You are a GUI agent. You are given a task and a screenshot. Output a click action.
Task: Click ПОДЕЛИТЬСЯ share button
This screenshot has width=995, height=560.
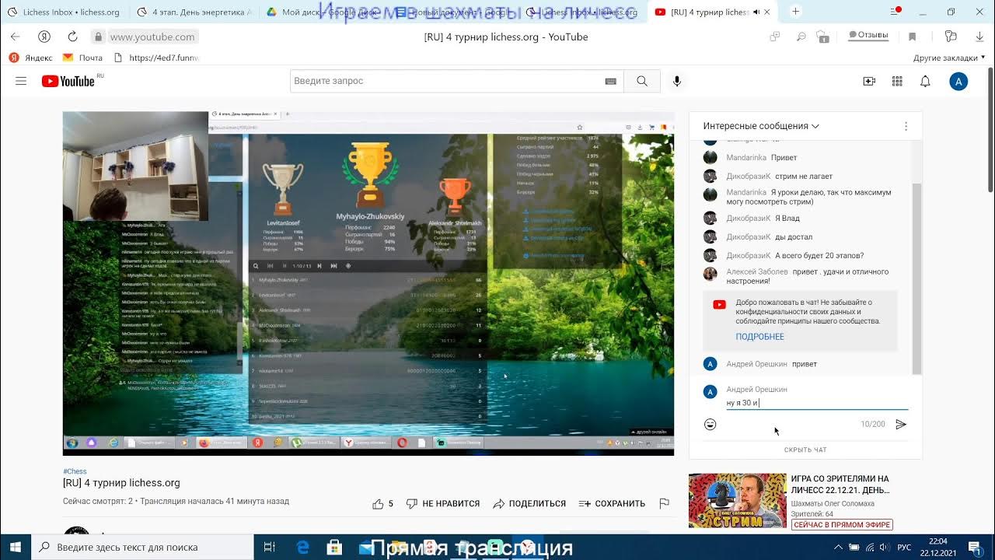[x=529, y=503]
